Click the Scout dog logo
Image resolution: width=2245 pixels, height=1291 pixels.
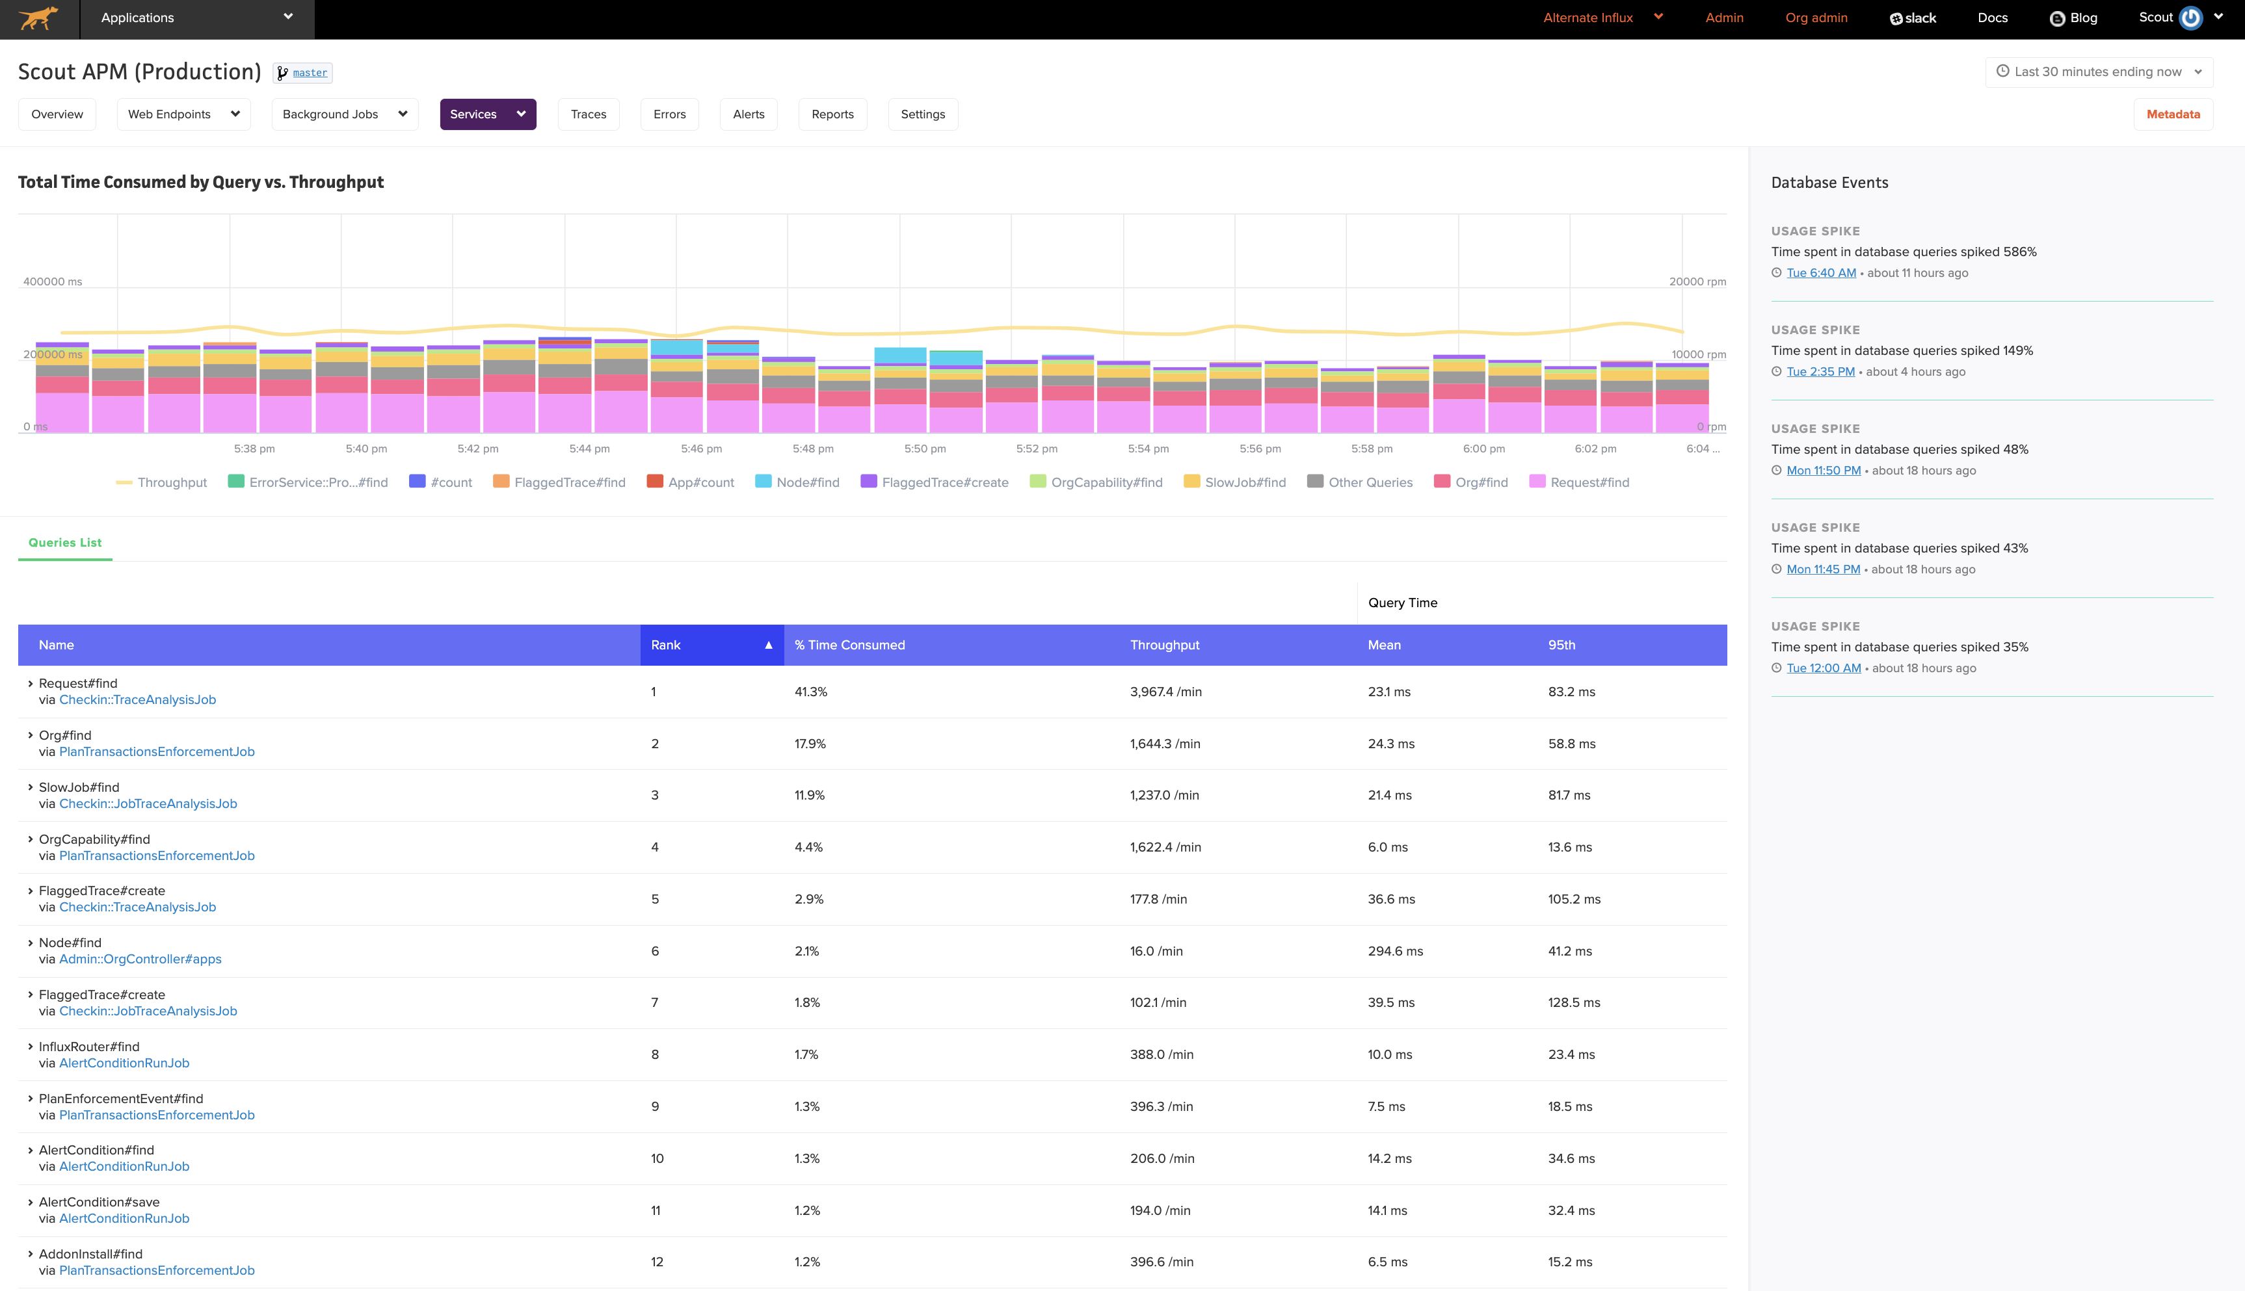[38, 18]
